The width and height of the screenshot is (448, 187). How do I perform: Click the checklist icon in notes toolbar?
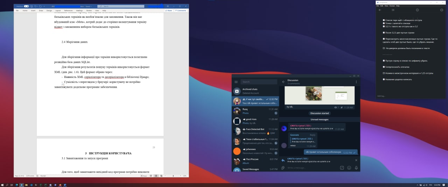393,10
